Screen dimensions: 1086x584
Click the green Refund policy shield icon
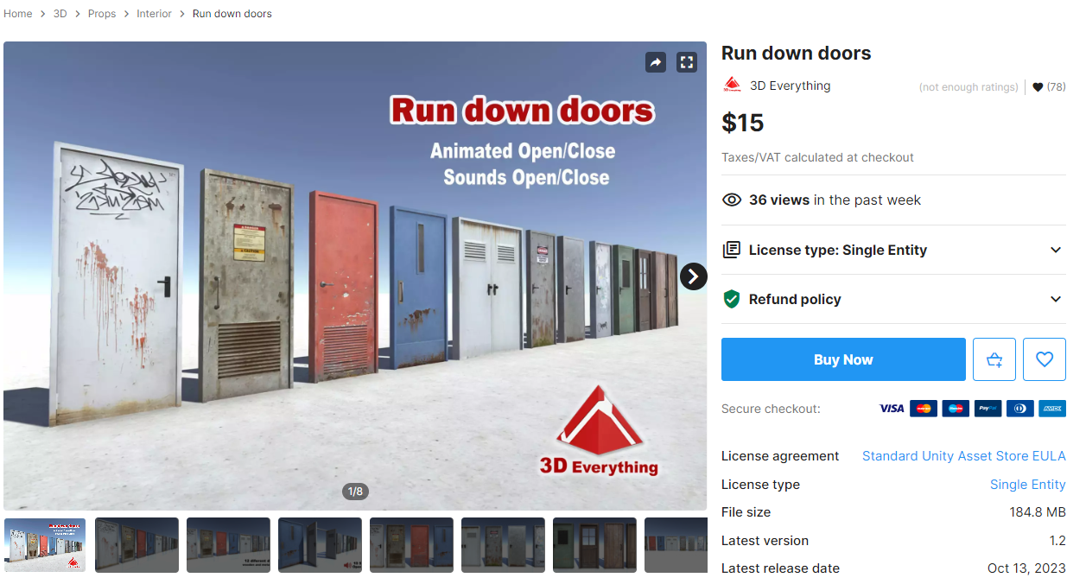click(x=732, y=300)
